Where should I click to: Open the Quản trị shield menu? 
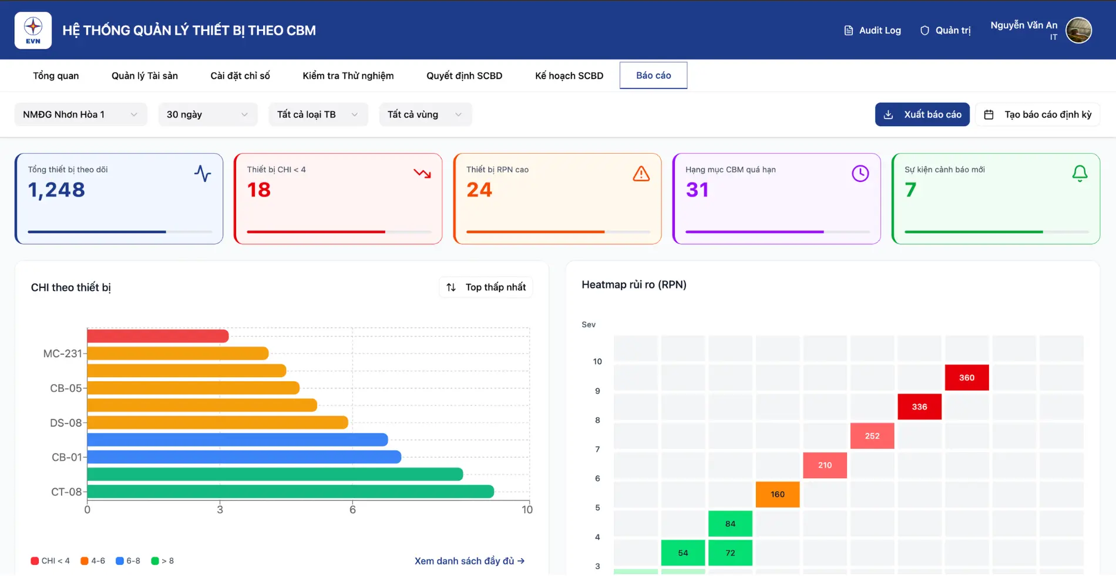click(945, 31)
